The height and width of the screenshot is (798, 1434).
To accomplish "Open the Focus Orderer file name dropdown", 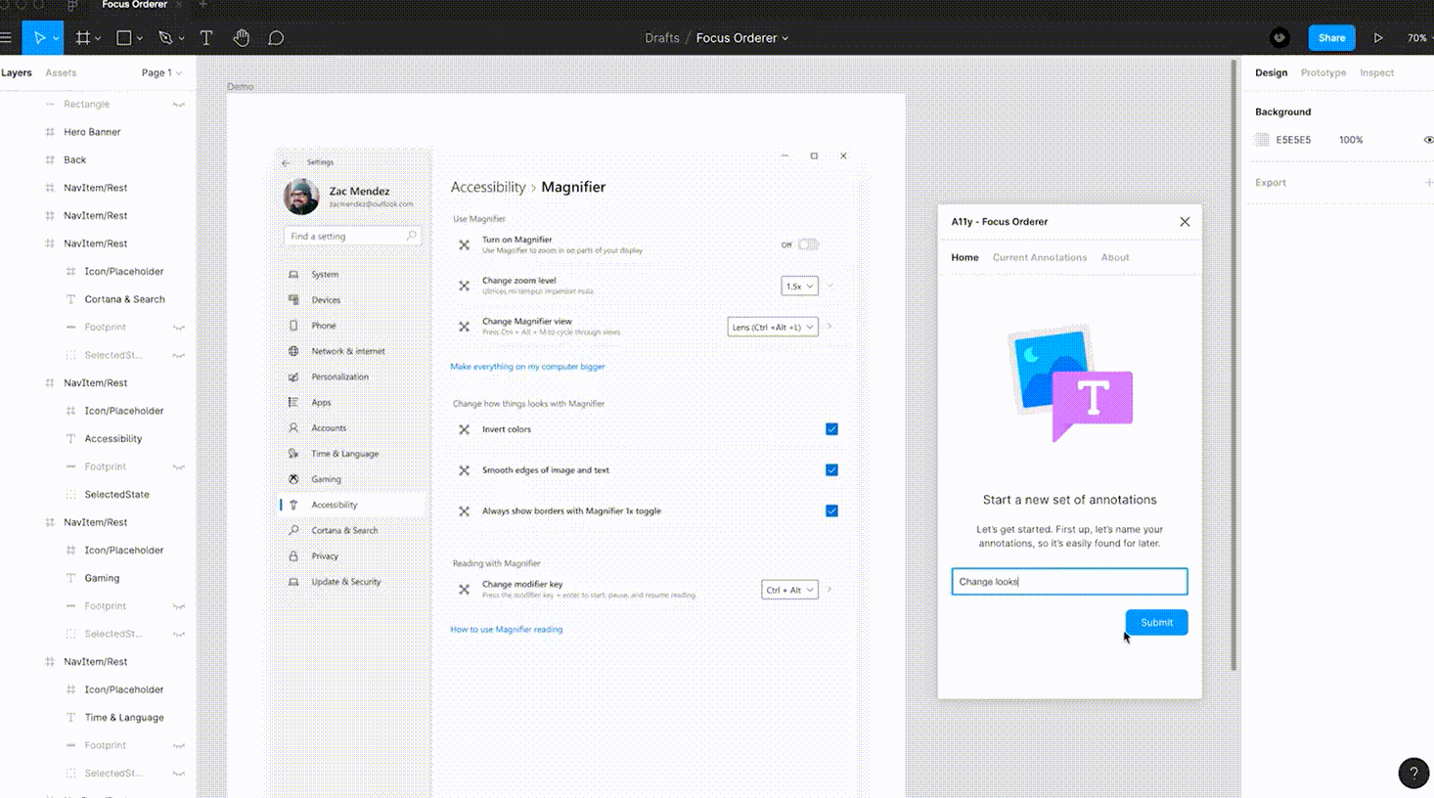I will (742, 38).
